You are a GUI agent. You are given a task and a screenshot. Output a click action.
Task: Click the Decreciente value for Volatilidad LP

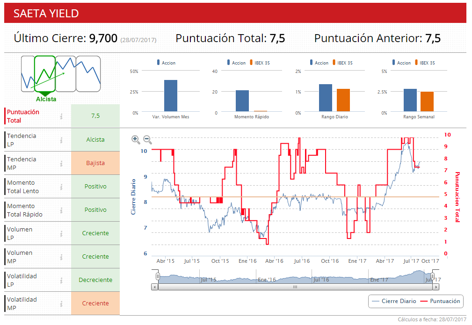tap(95, 280)
